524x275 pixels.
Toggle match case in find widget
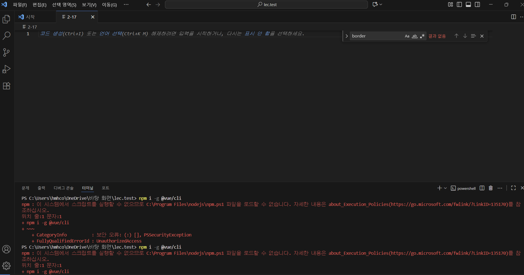coord(407,36)
